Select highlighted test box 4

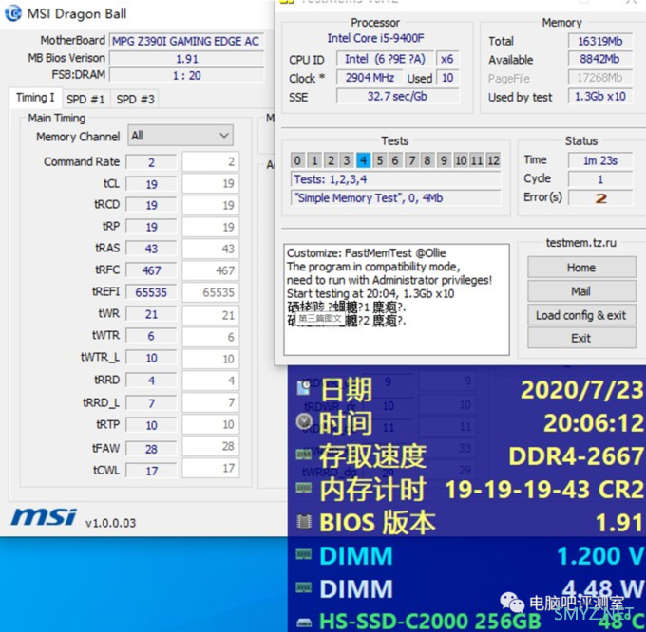tap(363, 160)
